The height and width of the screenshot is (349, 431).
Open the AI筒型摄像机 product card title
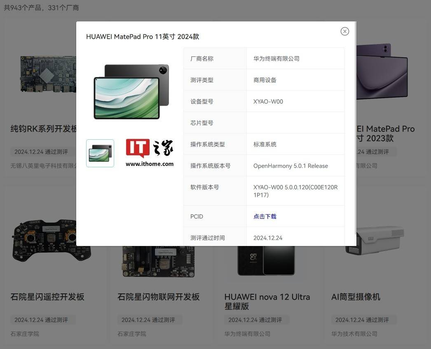(x=356, y=297)
